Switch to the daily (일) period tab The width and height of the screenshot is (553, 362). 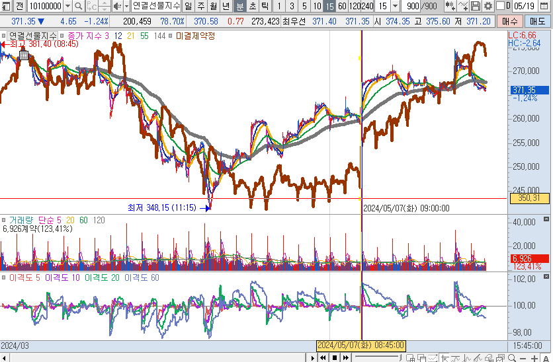click(188, 6)
